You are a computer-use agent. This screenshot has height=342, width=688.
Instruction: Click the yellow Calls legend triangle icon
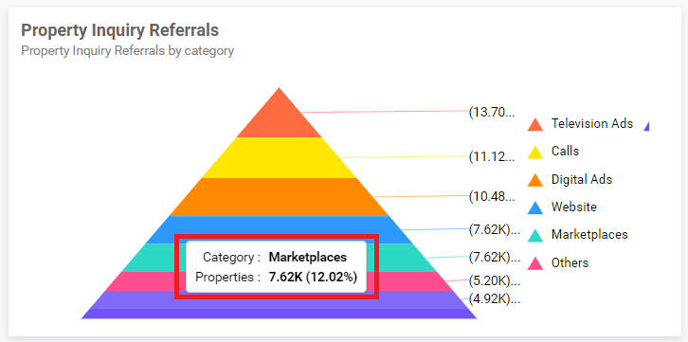(534, 153)
